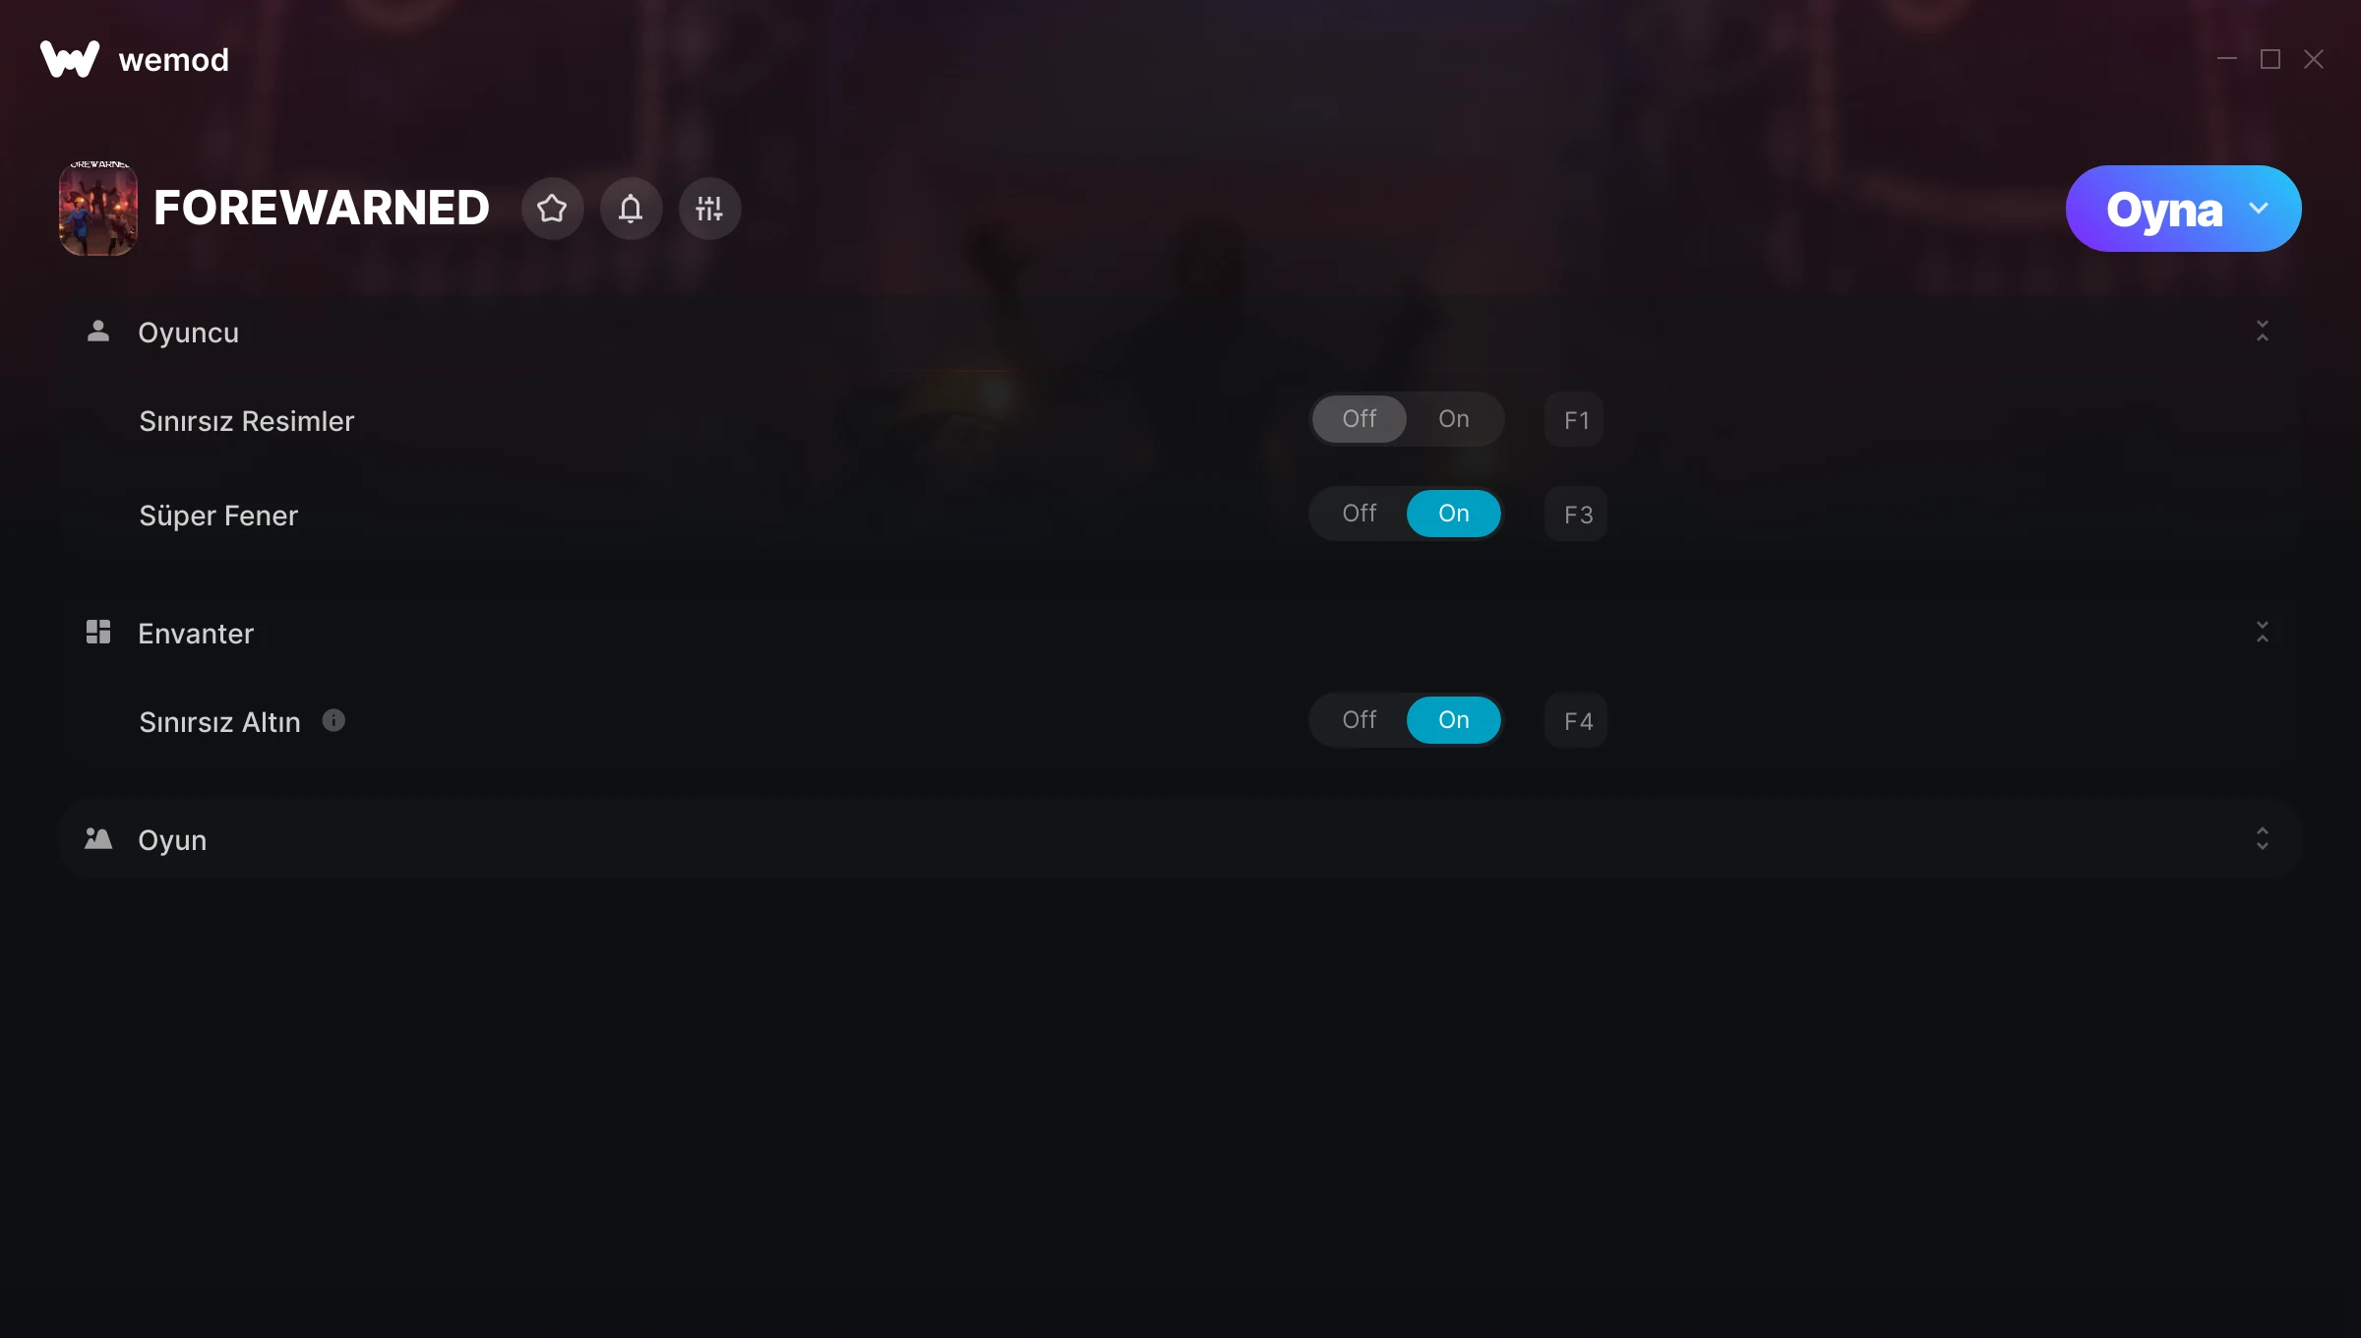Add FOREWARNED to favorites with star icon
This screenshot has height=1338, width=2361.
point(552,209)
